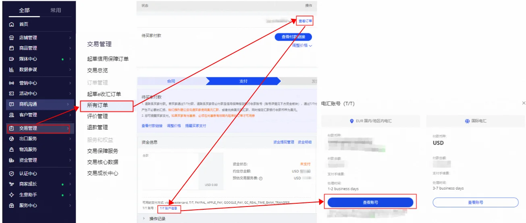
Task: Open 交易总览 in the submenu
Action: point(98,70)
